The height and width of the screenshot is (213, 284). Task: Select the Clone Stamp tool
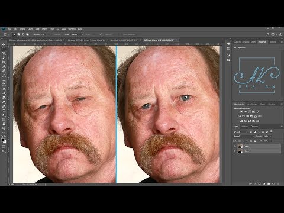point(4,80)
